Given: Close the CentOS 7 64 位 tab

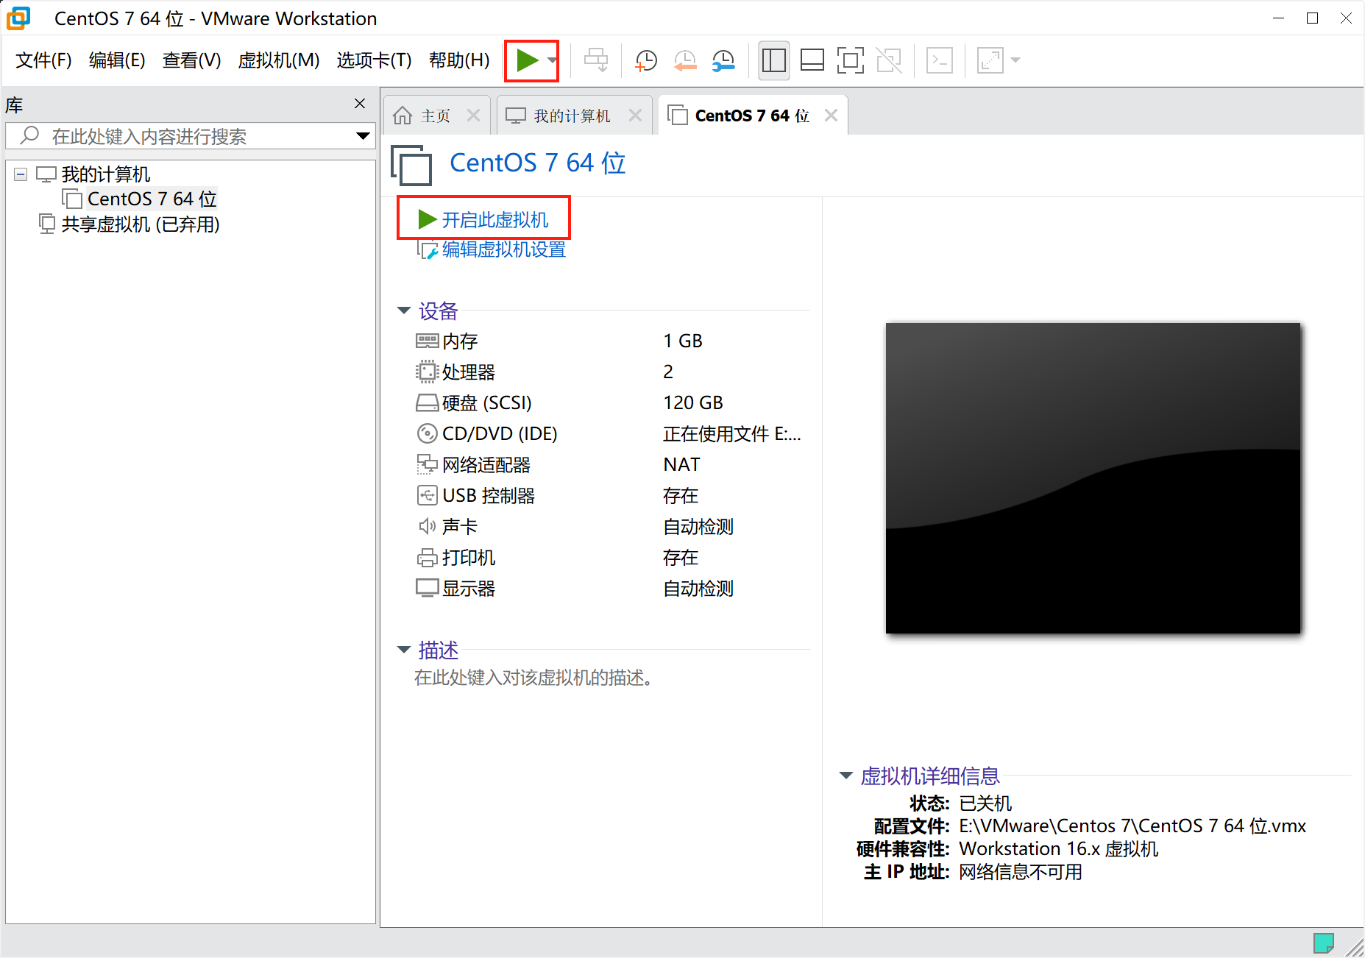Looking at the screenshot, I should [x=832, y=116].
